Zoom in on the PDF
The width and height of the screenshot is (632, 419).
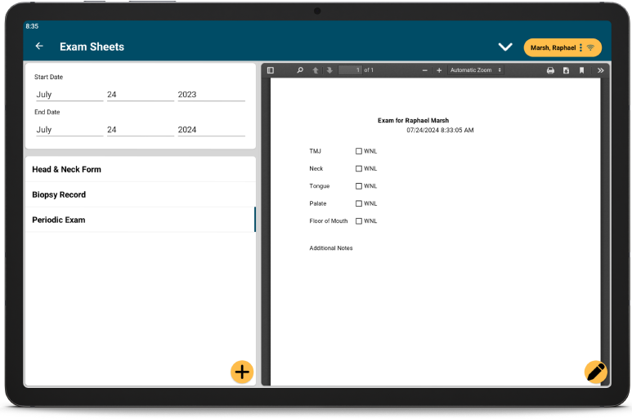439,70
